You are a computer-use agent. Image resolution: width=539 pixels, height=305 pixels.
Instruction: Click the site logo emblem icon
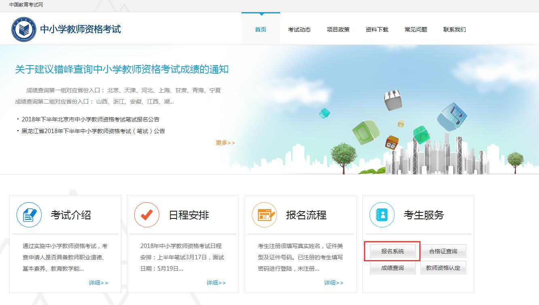click(24, 29)
